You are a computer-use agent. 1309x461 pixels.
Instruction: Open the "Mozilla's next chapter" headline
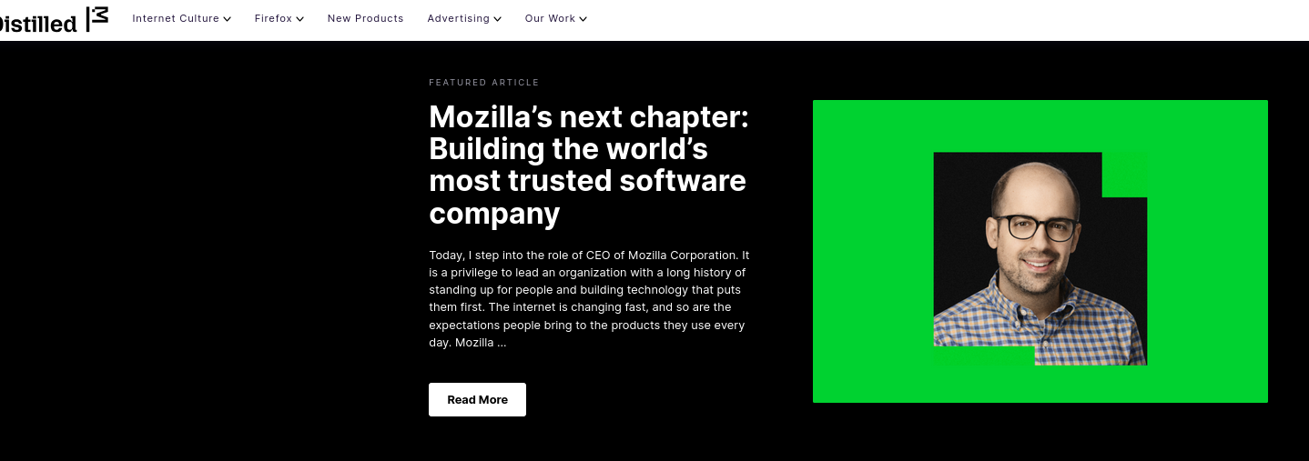(x=588, y=165)
